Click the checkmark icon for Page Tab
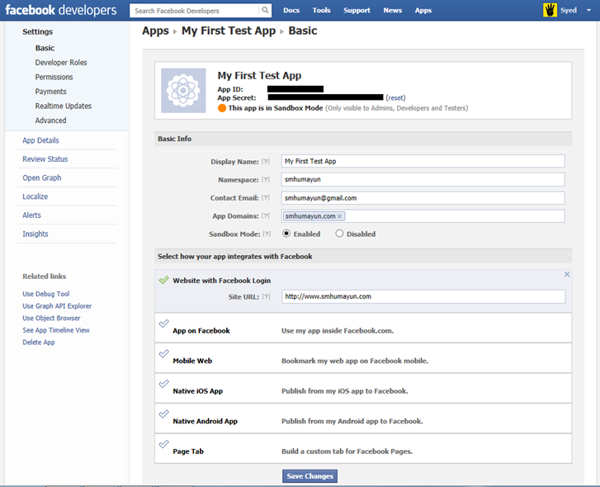This screenshot has width=600, height=487. pos(163,444)
